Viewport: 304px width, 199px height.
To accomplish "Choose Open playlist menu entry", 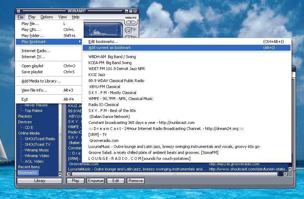I will pos(49,66).
